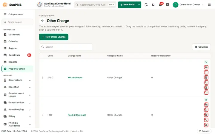
Task: Click the back arrow beside Other Charge
Action: click(x=42, y=21)
